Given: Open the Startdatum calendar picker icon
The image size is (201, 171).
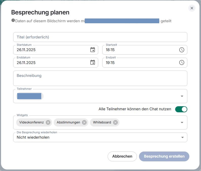Looking at the screenshot, I should [x=93, y=50].
